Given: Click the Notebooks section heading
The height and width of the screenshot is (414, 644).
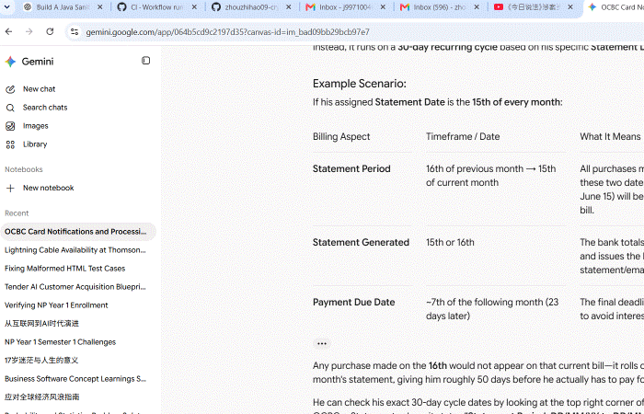Looking at the screenshot, I should click(x=23, y=169).
